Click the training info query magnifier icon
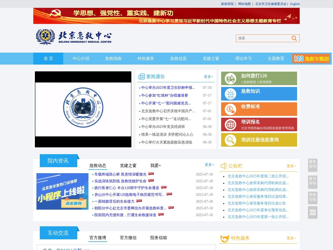The height and width of the screenshot is (250, 333). coord(230,140)
